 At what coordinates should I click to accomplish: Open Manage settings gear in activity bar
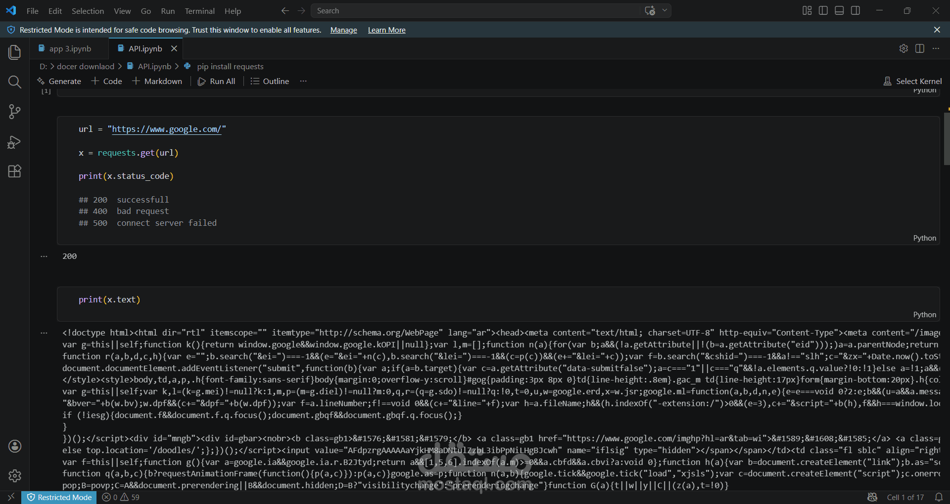pyautogui.click(x=14, y=476)
